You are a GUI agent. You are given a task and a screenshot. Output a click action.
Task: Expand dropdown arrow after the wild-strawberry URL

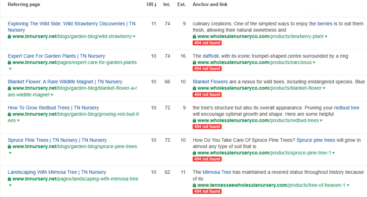pyautogui.click(x=134, y=37)
